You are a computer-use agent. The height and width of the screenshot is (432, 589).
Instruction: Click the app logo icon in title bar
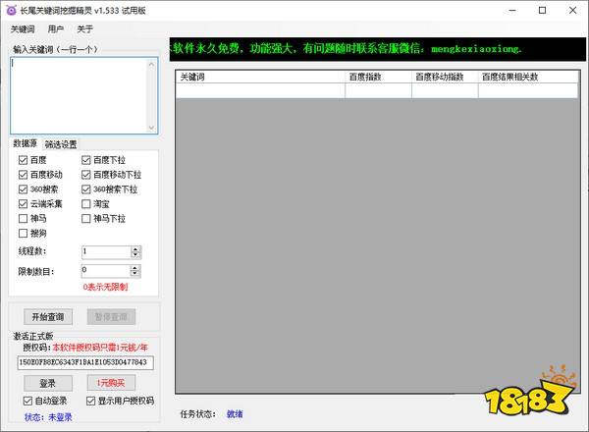[x=11, y=10]
